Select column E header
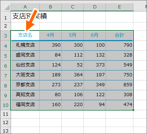Screen dimensions: 147x134 119,7
